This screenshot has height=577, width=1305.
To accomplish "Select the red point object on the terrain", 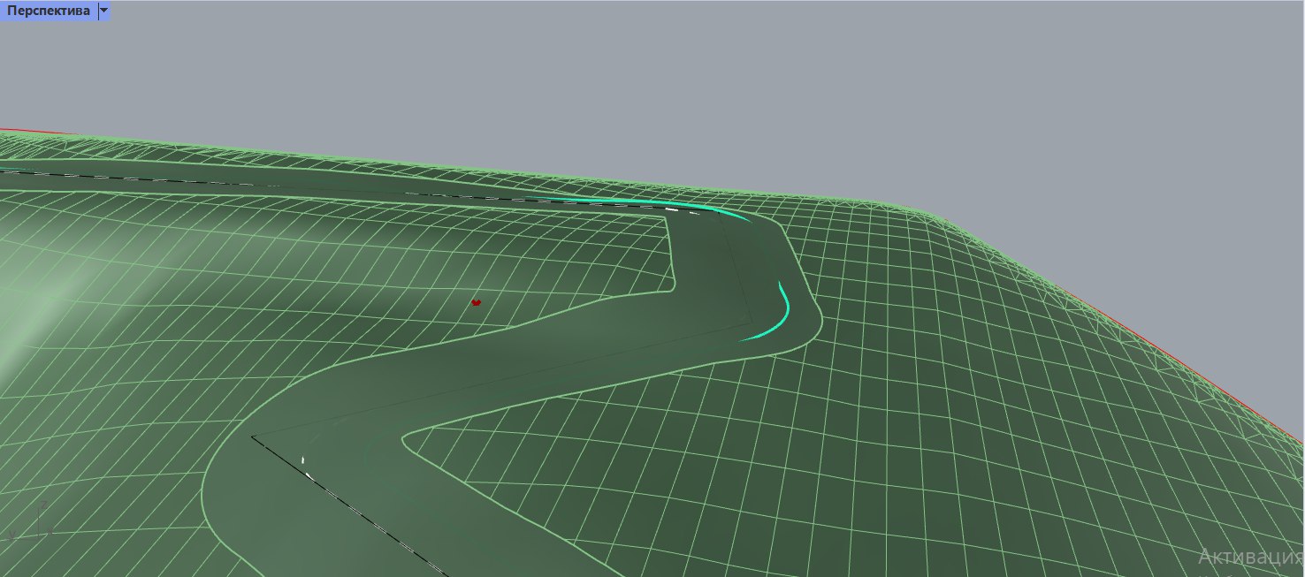I will coord(476,302).
